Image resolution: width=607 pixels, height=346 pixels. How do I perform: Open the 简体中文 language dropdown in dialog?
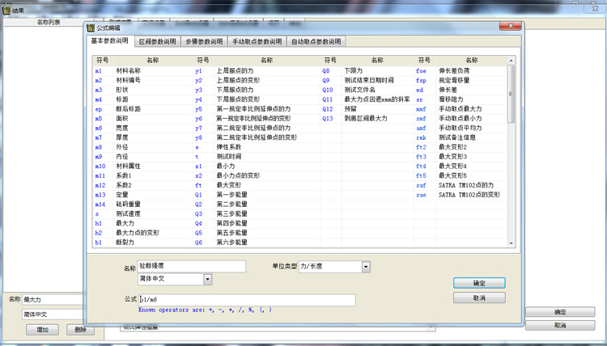pos(208,279)
